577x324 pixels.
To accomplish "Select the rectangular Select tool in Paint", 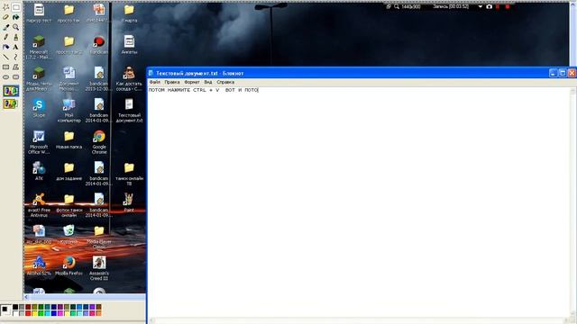I will [x=16, y=7].
